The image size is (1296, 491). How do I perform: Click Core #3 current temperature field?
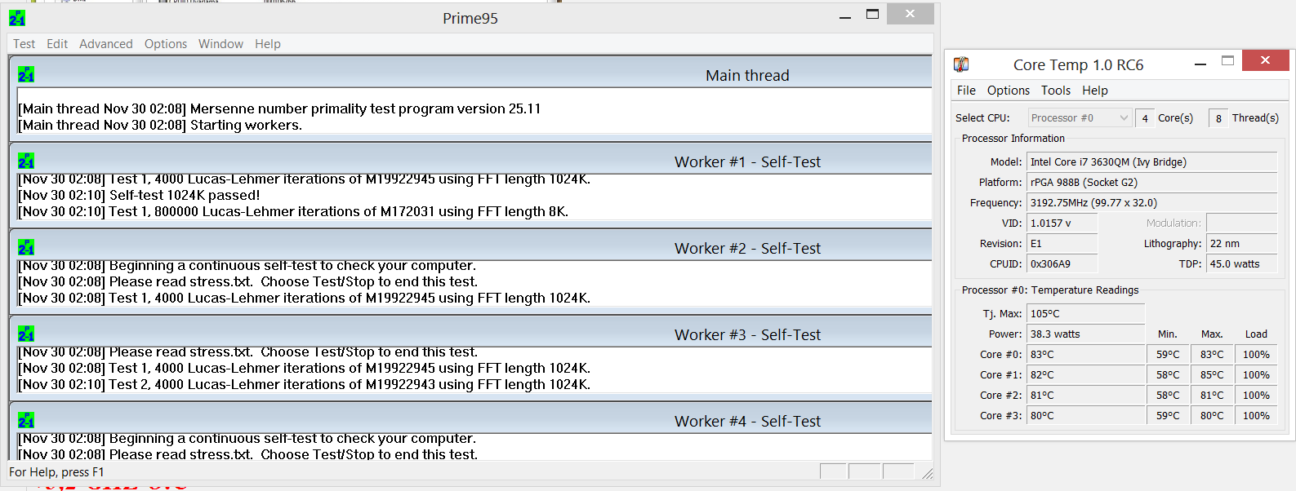(1085, 416)
